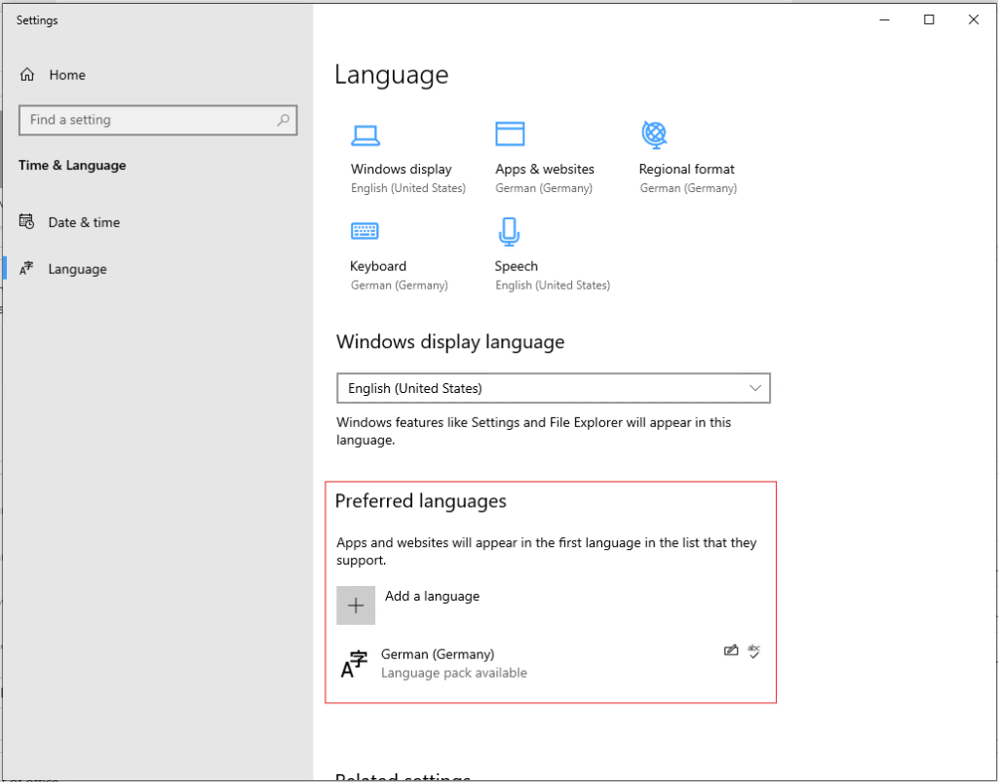
Task: Click the Add a language label
Action: 432,596
